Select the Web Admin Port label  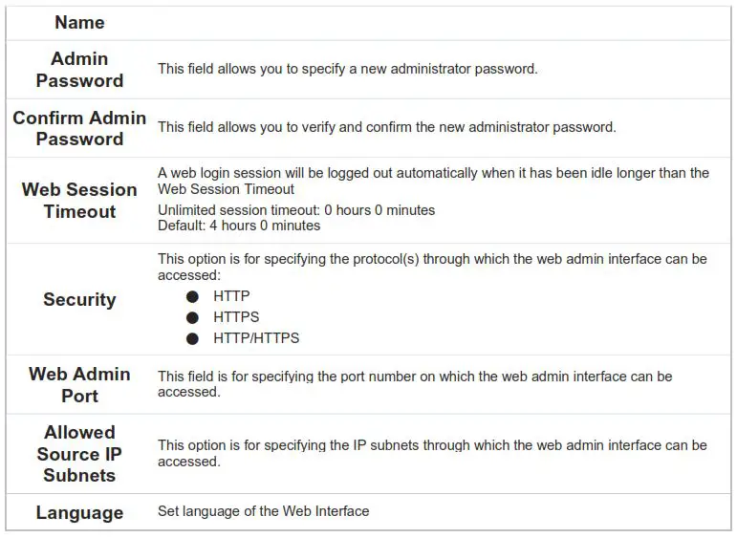click(x=79, y=384)
